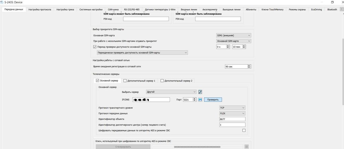The height and width of the screenshot is (149, 344).
Task: Increase hours in SIM check period
Action: click(x=228, y=46)
